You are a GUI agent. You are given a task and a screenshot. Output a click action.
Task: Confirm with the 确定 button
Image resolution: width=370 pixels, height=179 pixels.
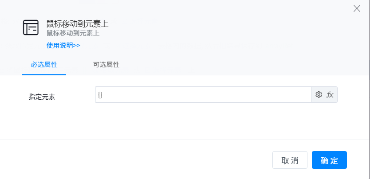tap(329, 160)
